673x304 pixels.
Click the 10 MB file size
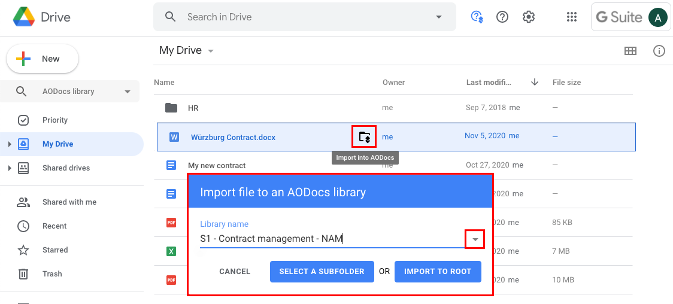click(563, 280)
